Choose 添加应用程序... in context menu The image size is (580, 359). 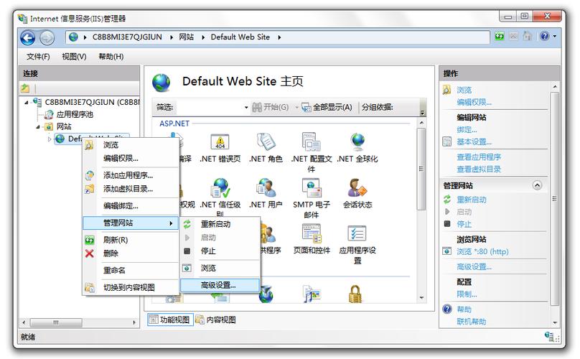pyautogui.click(x=131, y=175)
